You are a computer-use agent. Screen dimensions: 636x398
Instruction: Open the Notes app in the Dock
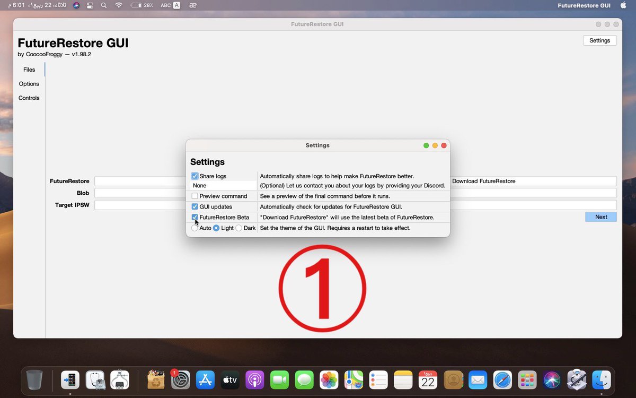coord(403,380)
